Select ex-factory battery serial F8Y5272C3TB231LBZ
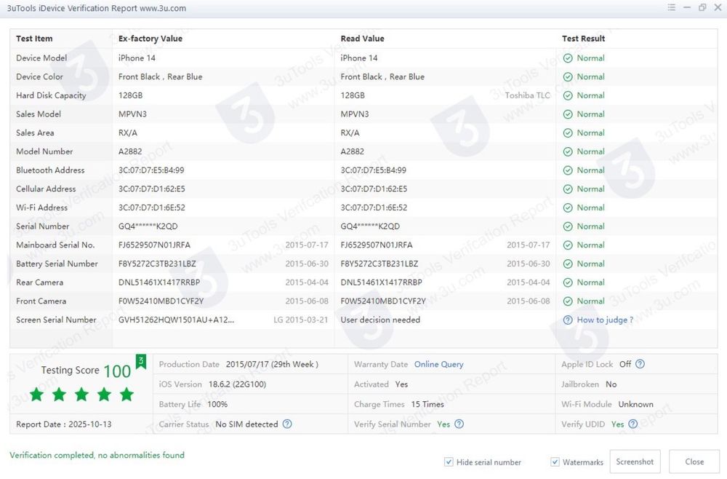Viewport: 727px width, 479px height. click(157, 264)
